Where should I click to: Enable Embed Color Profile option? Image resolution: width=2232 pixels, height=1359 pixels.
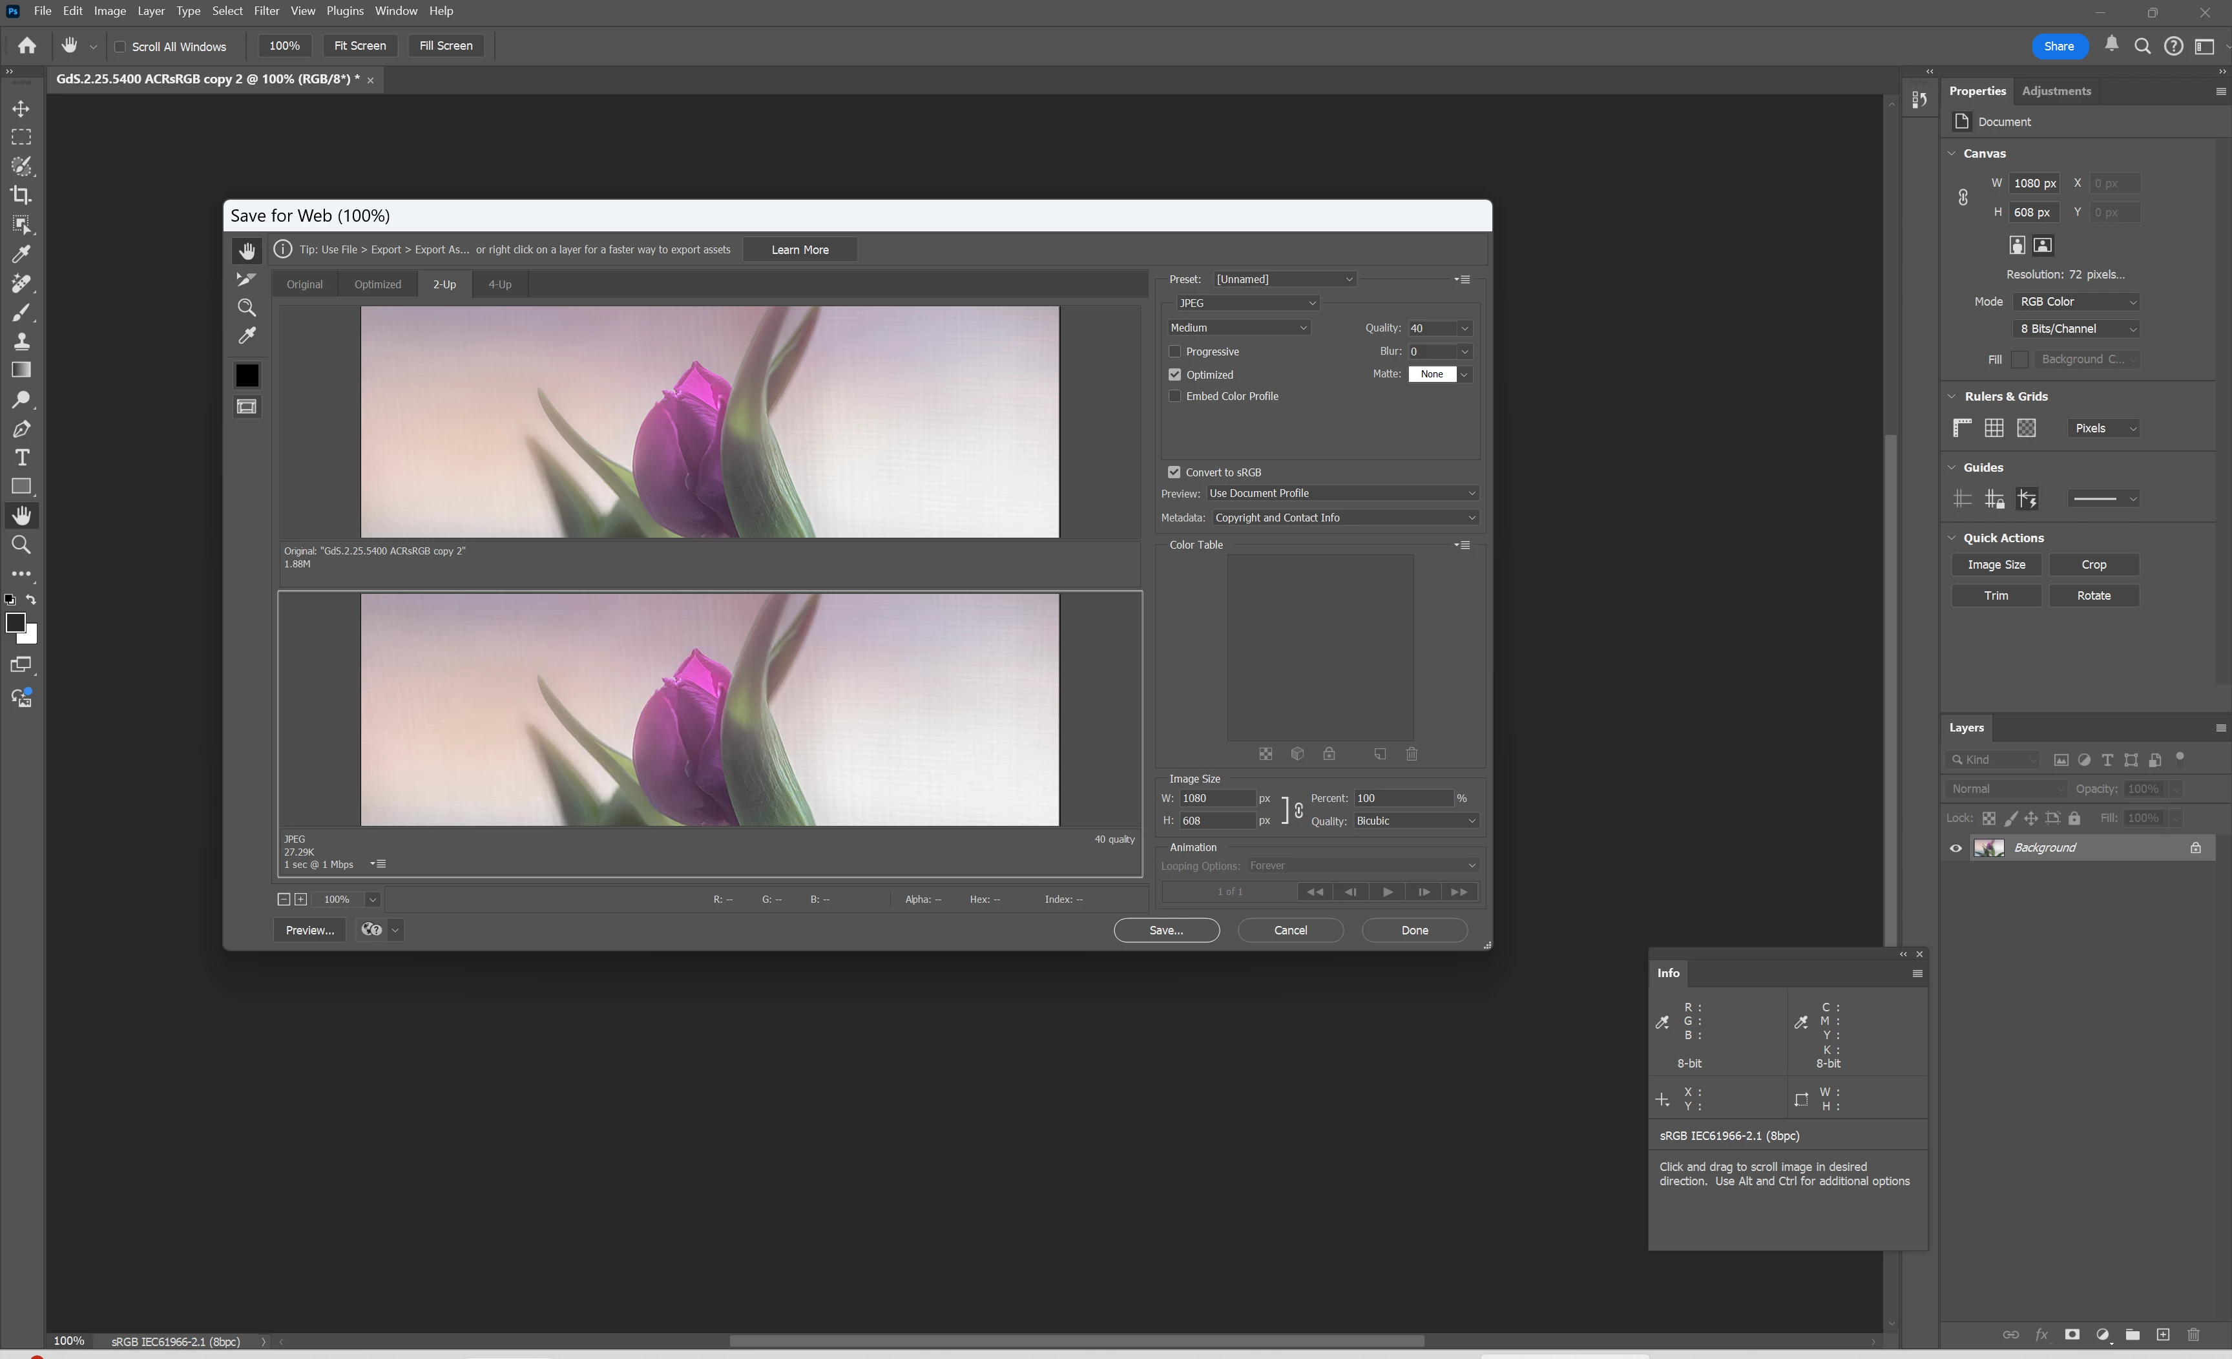click(1175, 396)
